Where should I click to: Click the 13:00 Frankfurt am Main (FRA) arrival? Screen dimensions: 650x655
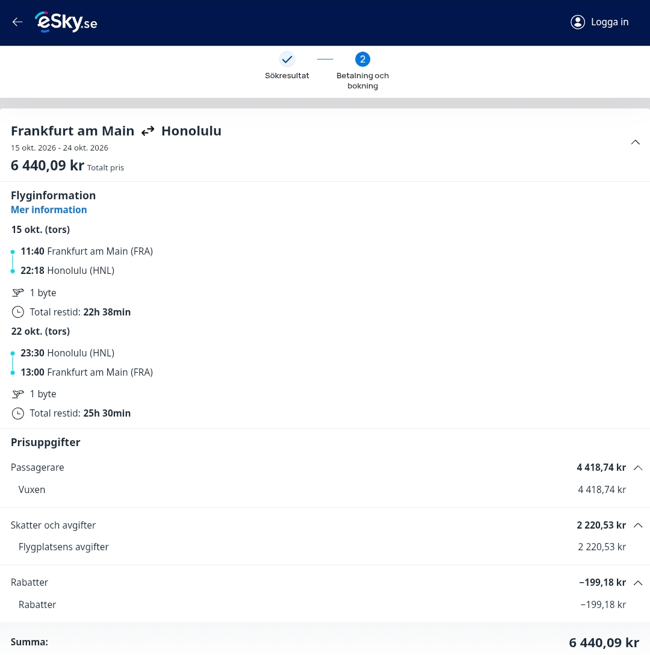click(x=87, y=372)
